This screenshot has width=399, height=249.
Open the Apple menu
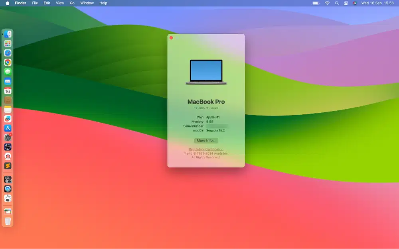[x=7, y=3]
